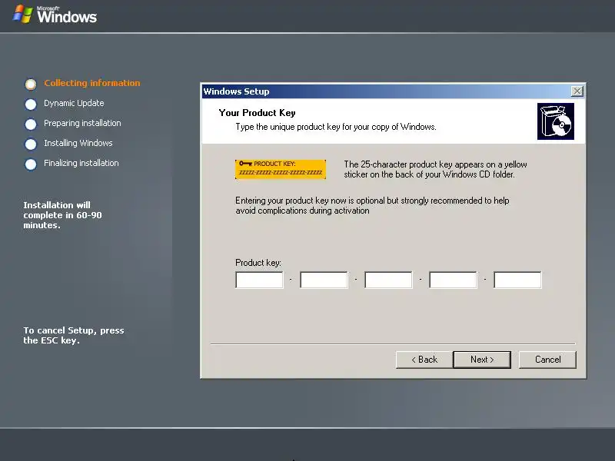The image size is (615, 461).
Task: Focus the fourth product key field
Action: pos(453,280)
